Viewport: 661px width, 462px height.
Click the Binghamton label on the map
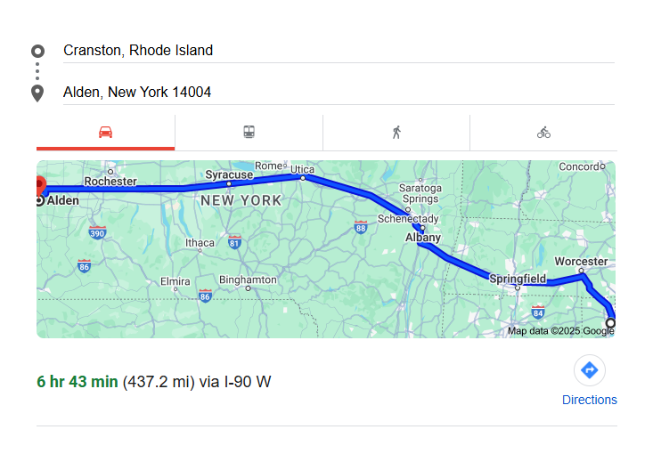click(x=248, y=280)
